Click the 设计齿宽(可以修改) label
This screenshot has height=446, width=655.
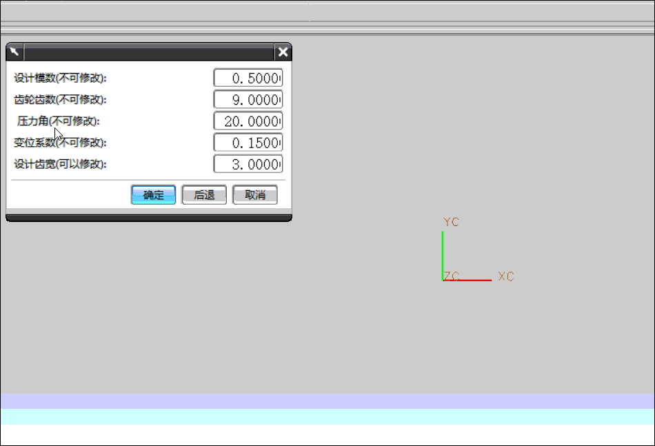point(61,164)
